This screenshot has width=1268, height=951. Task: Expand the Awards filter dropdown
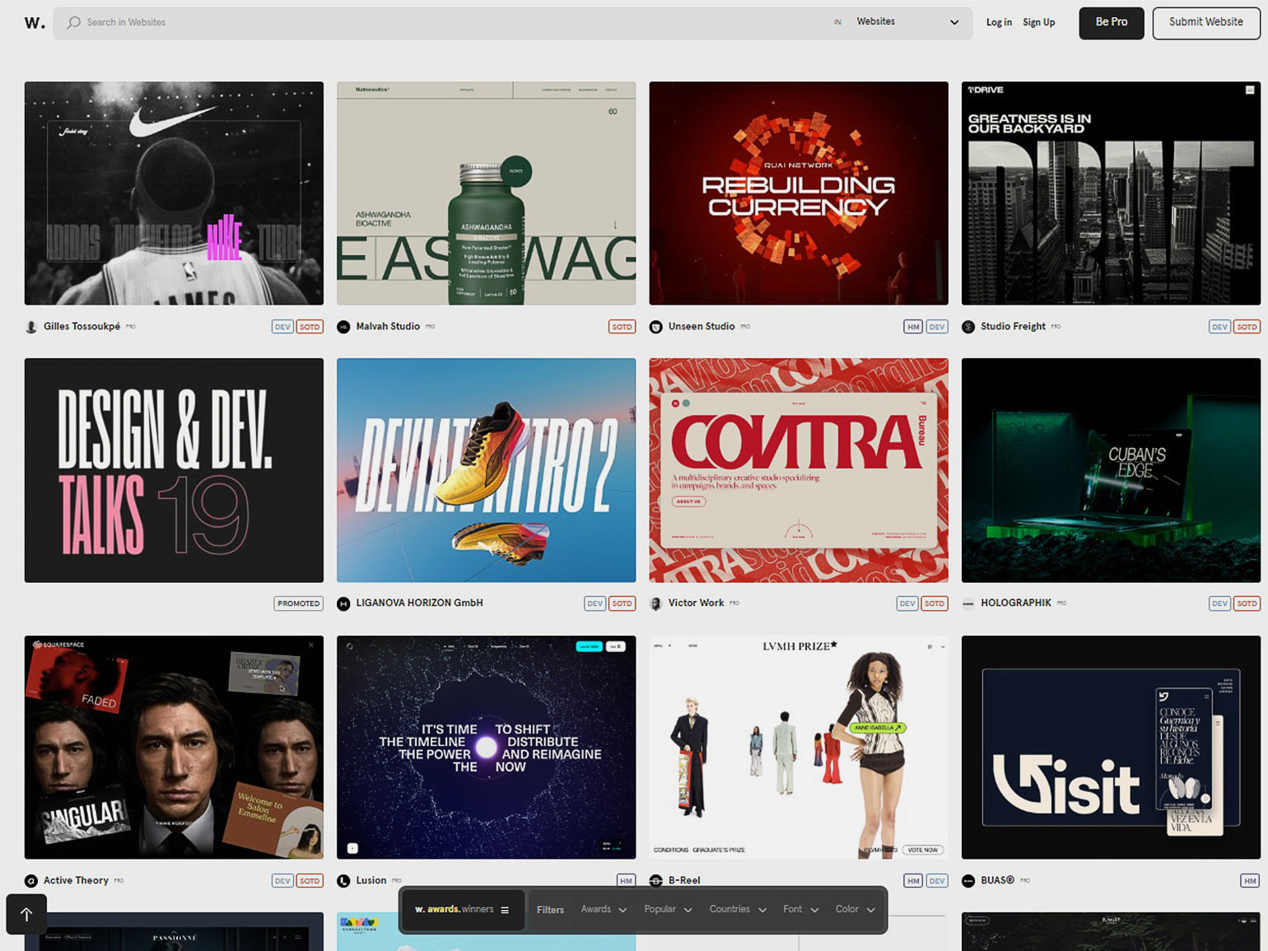point(604,910)
